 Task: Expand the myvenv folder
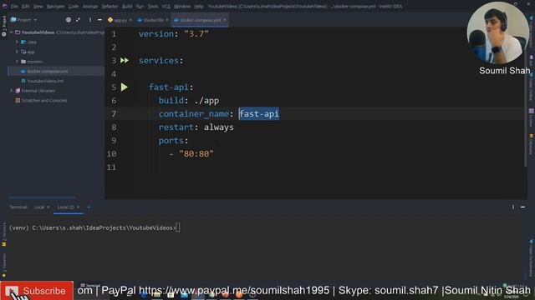[17, 62]
